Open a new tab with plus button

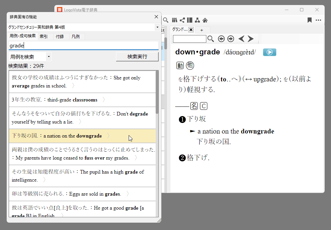click(201, 30)
